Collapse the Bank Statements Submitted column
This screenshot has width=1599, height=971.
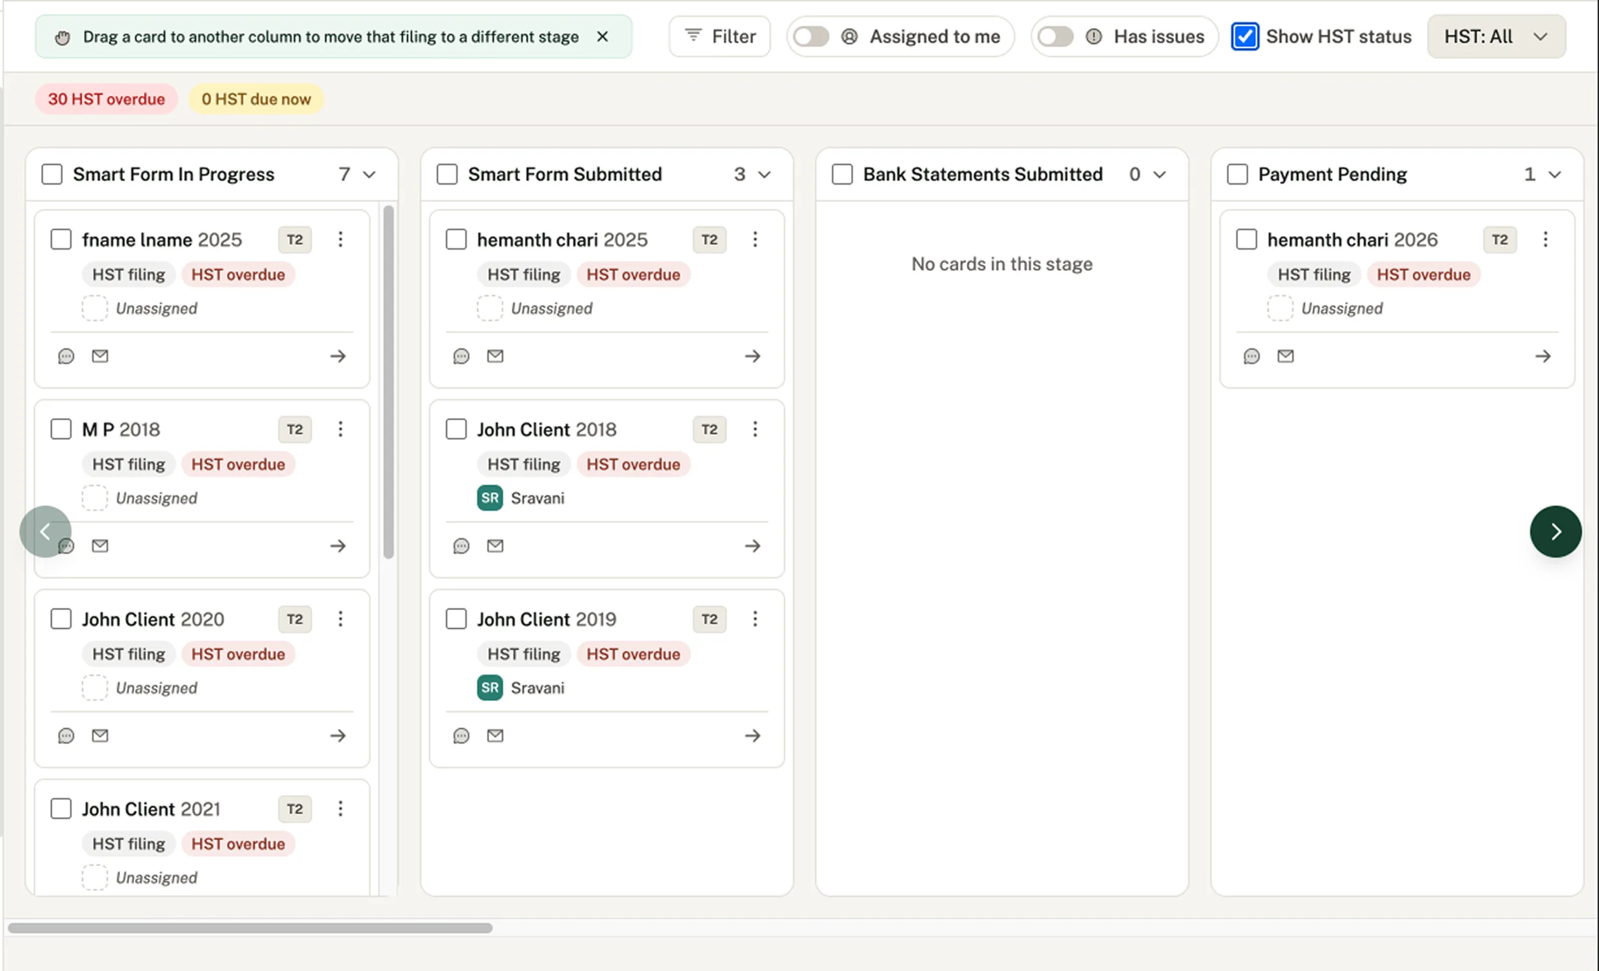coord(1160,174)
